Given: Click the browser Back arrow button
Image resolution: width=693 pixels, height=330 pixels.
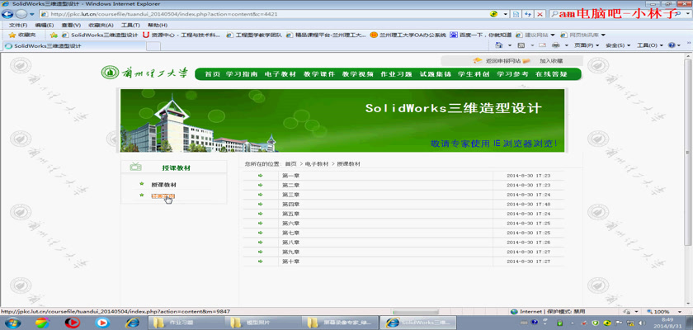Looking at the screenshot, I should pos(7,14).
